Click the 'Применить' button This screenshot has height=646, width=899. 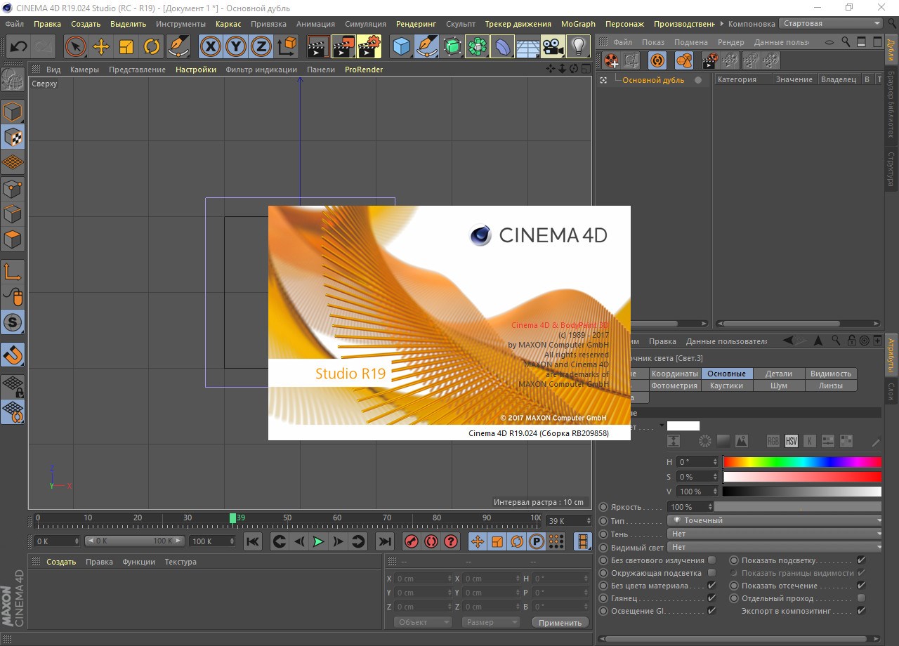coord(560,623)
